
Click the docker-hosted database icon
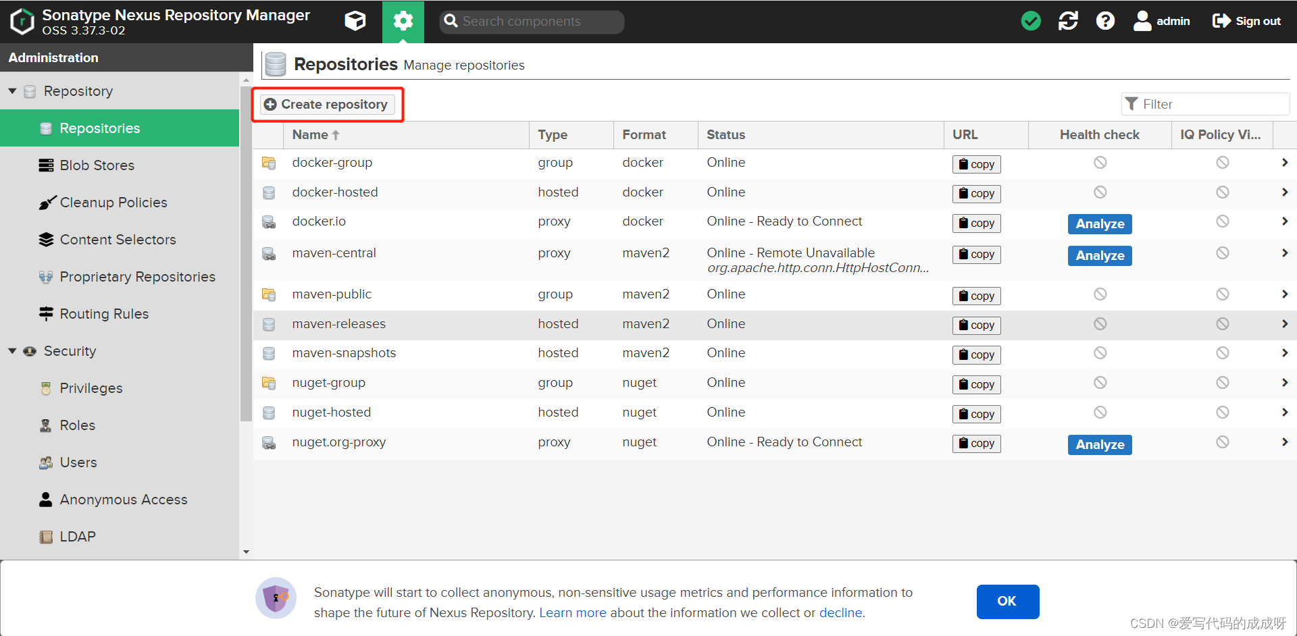click(x=269, y=193)
